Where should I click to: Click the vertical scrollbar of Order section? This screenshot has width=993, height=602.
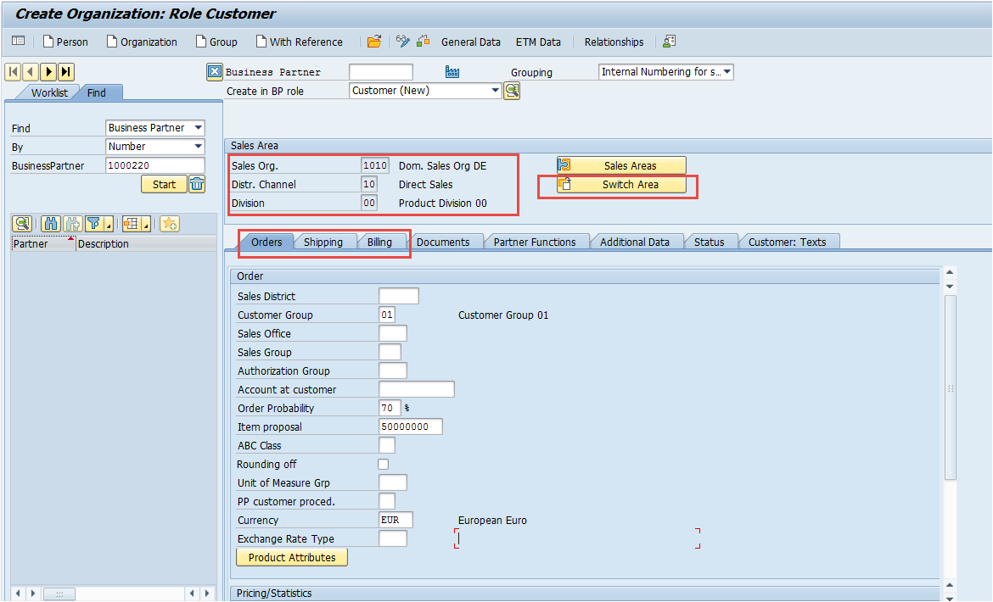click(x=950, y=387)
